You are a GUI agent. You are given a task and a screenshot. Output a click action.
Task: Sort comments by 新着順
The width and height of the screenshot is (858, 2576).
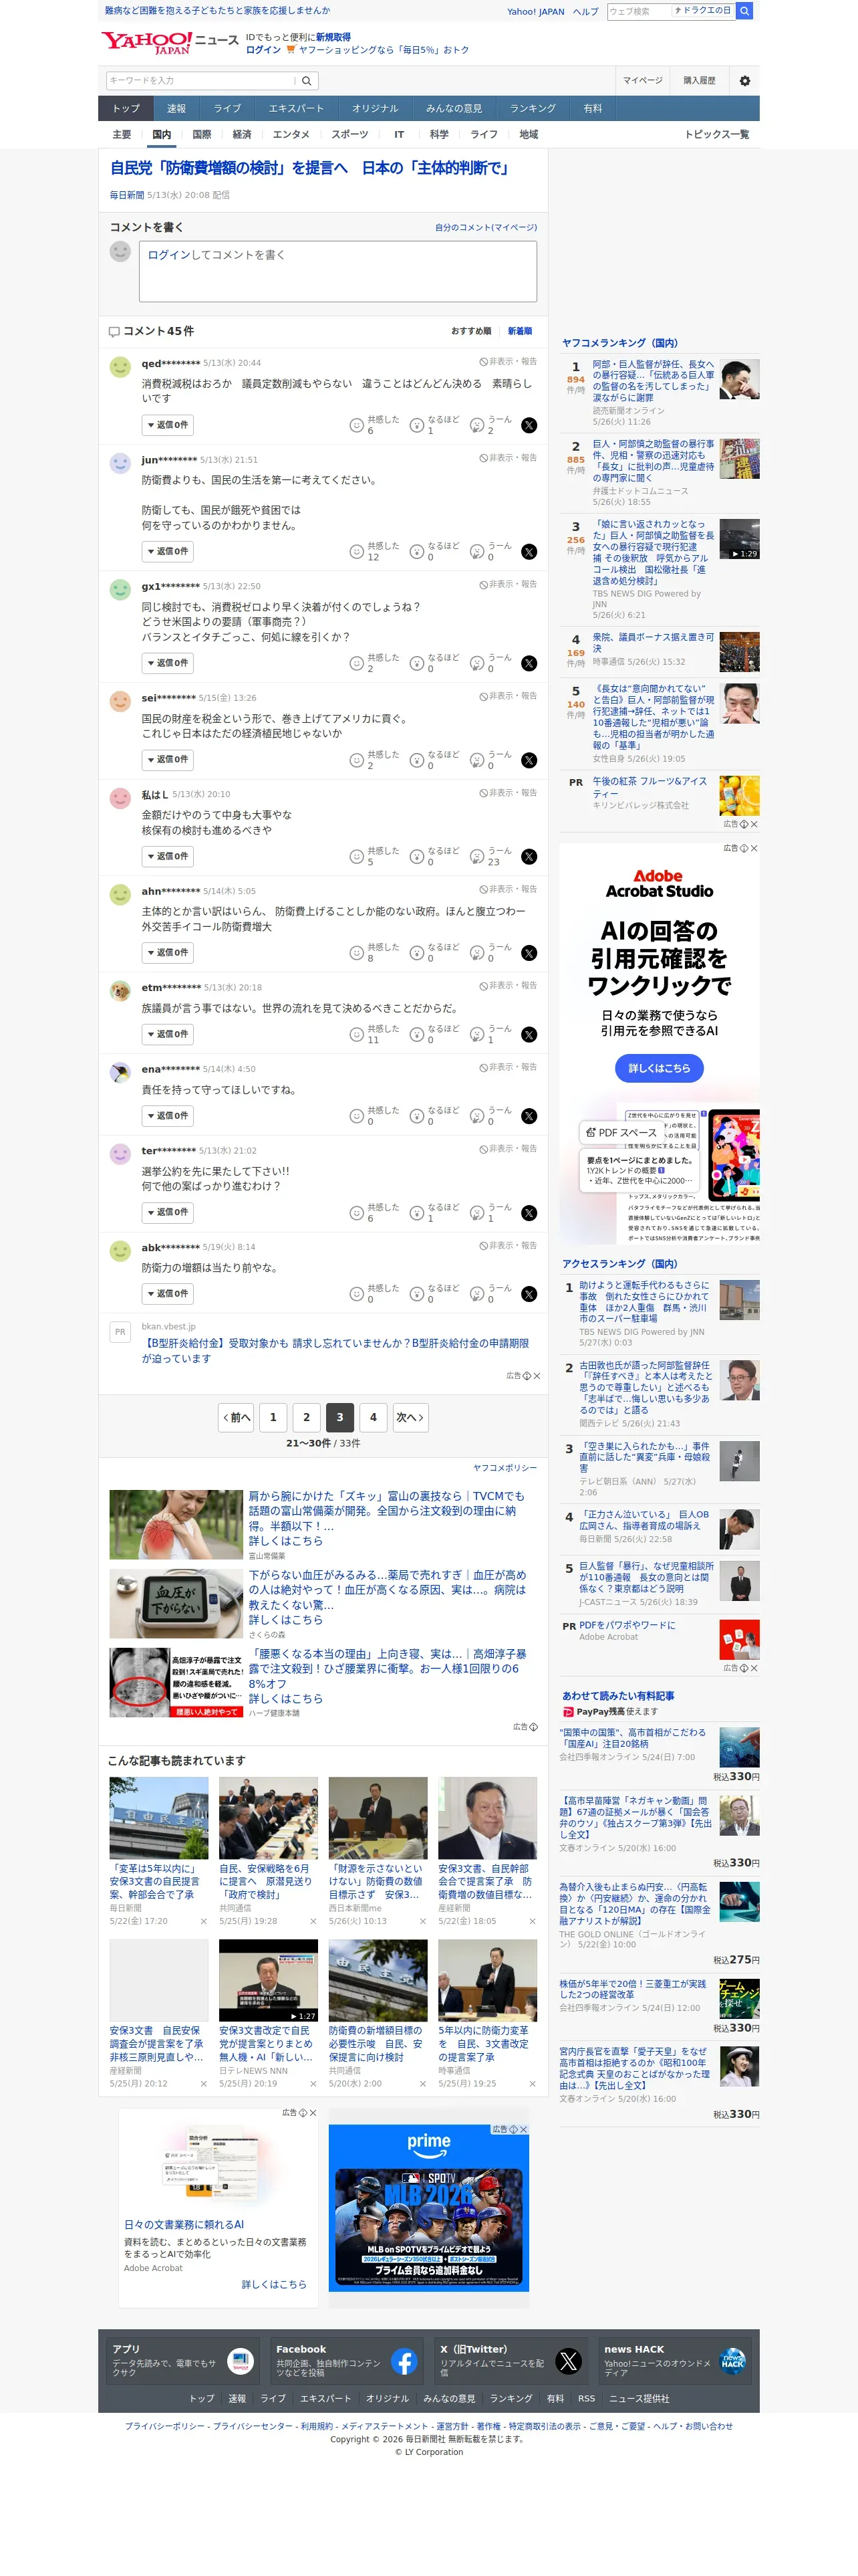519,331
